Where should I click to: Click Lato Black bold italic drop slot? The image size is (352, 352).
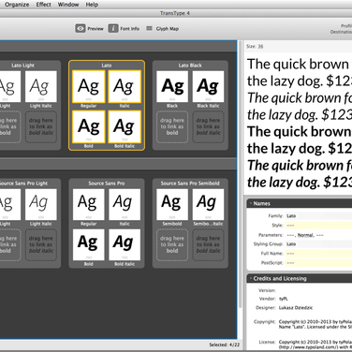(208, 126)
